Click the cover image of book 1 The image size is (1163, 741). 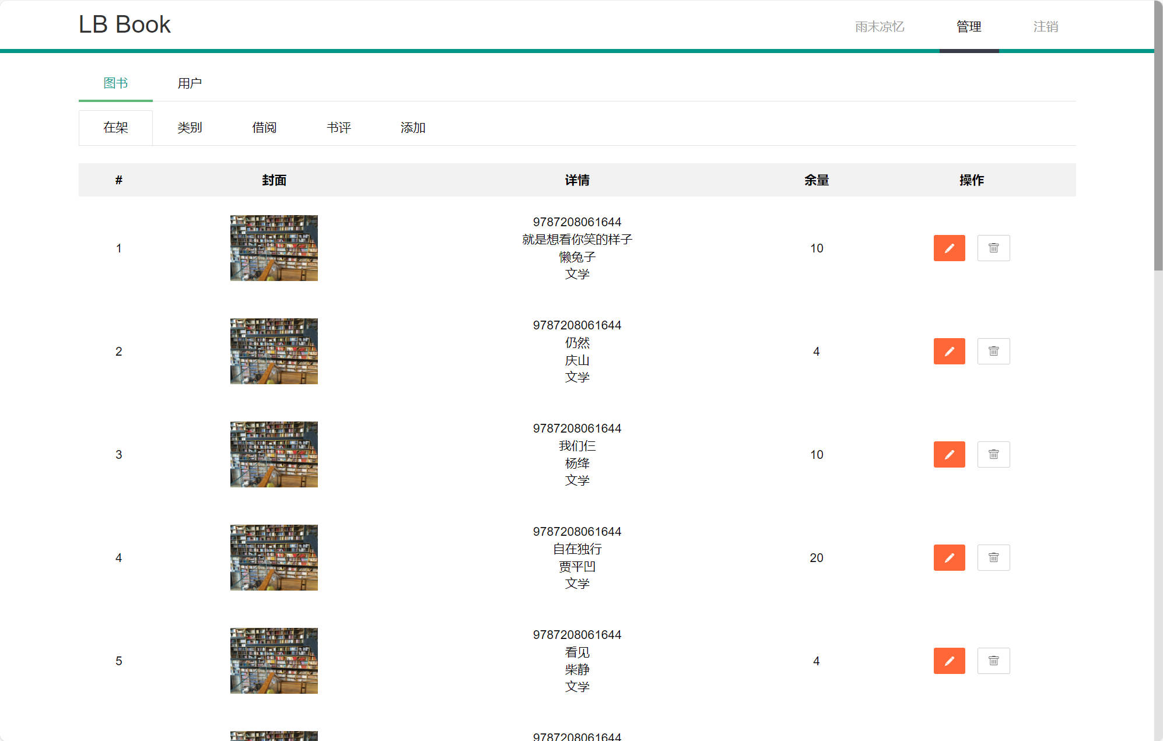pyautogui.click(x=274, y=248)
